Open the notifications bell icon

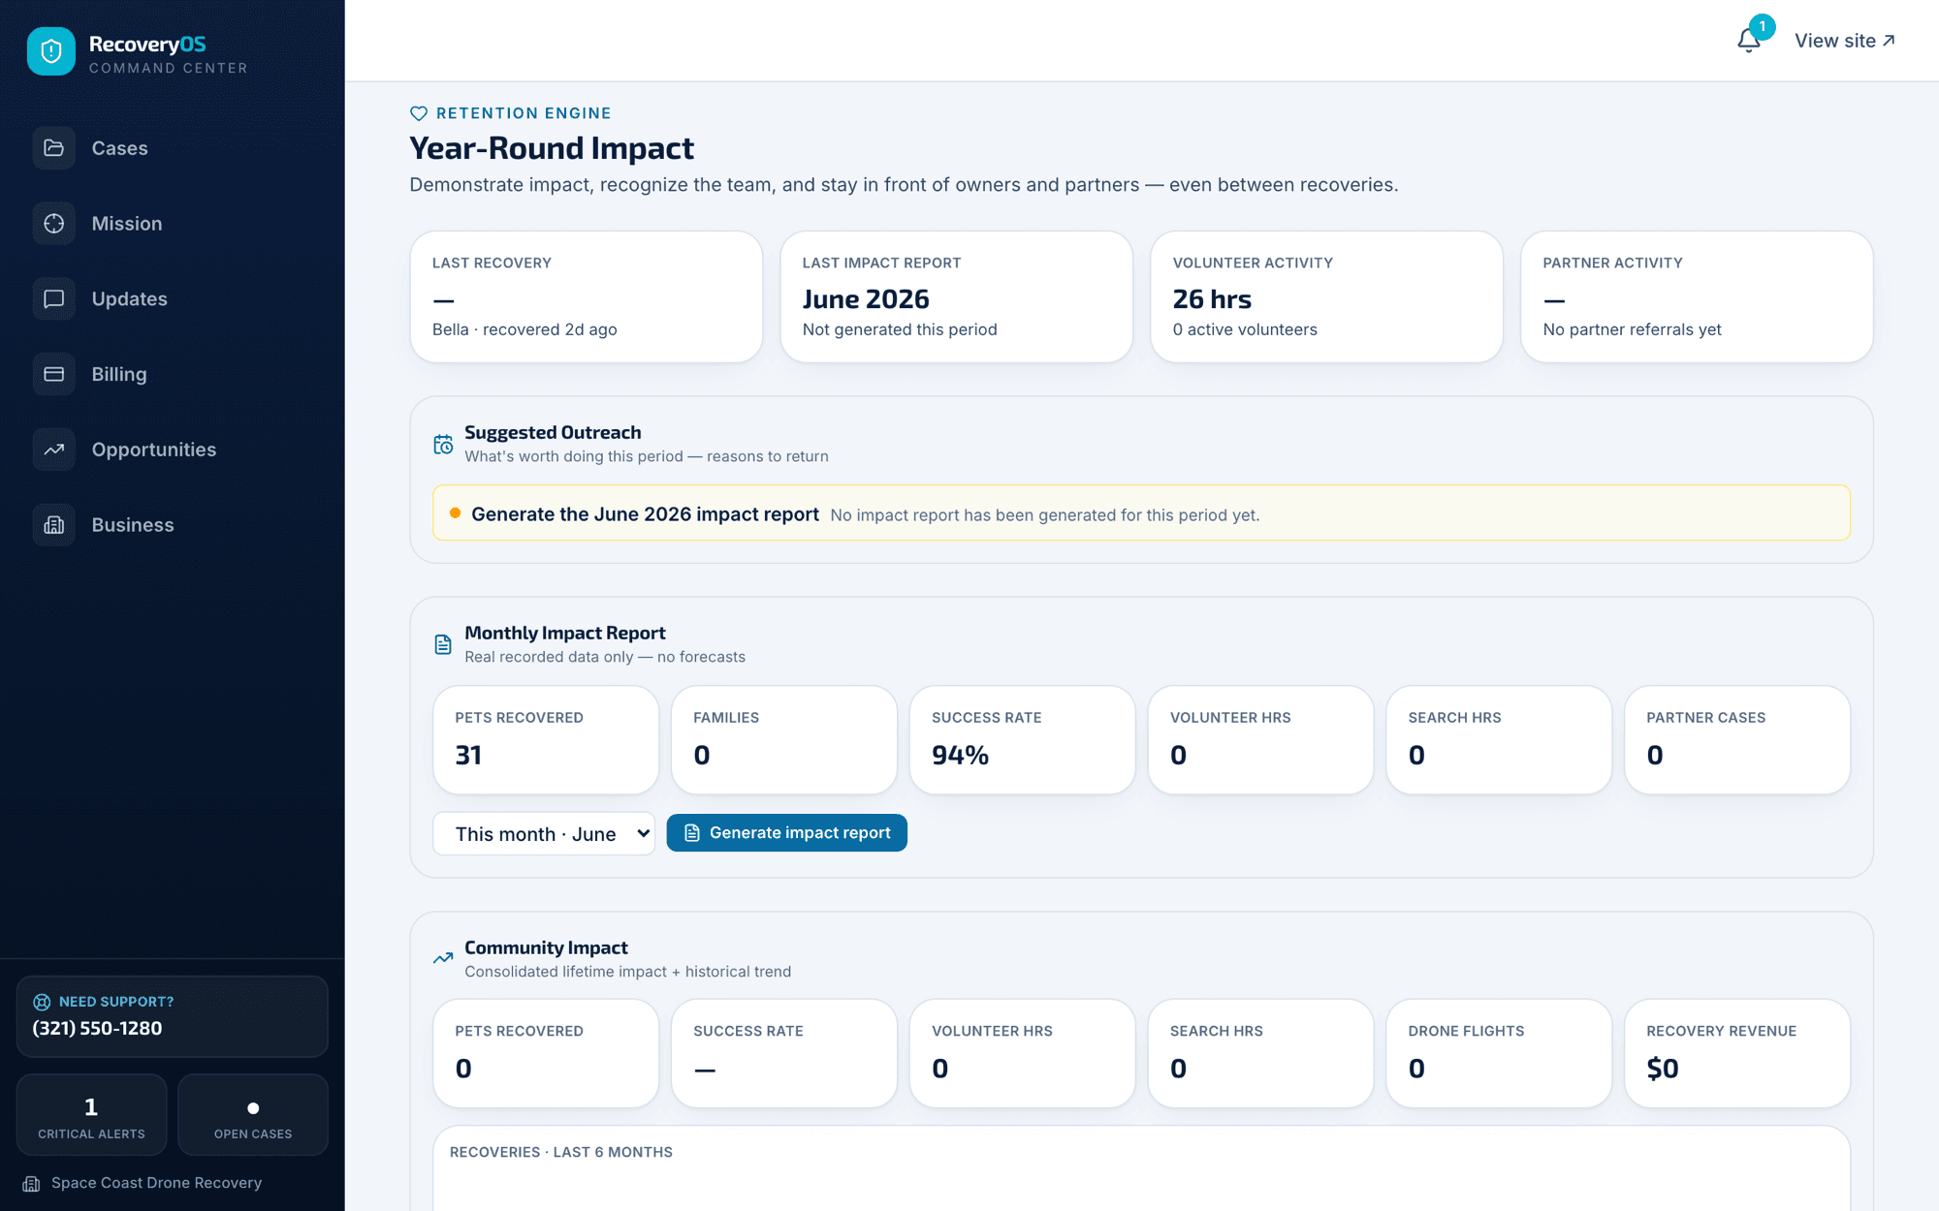1748,41
